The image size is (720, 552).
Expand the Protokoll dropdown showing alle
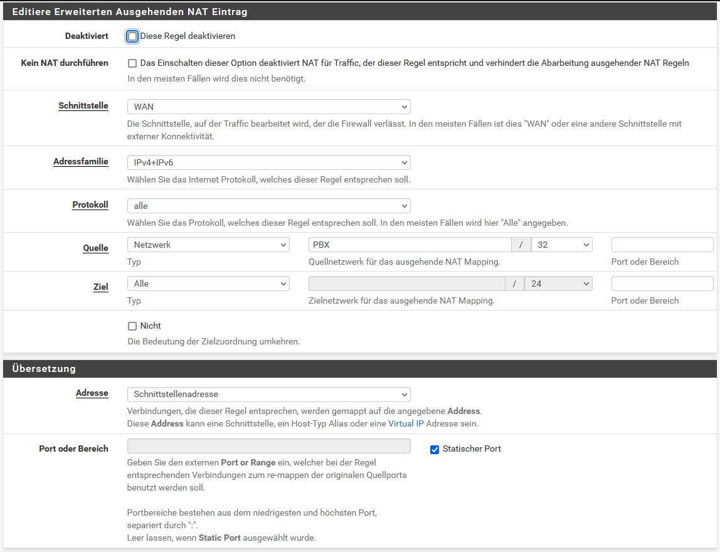tap(268, 206)
